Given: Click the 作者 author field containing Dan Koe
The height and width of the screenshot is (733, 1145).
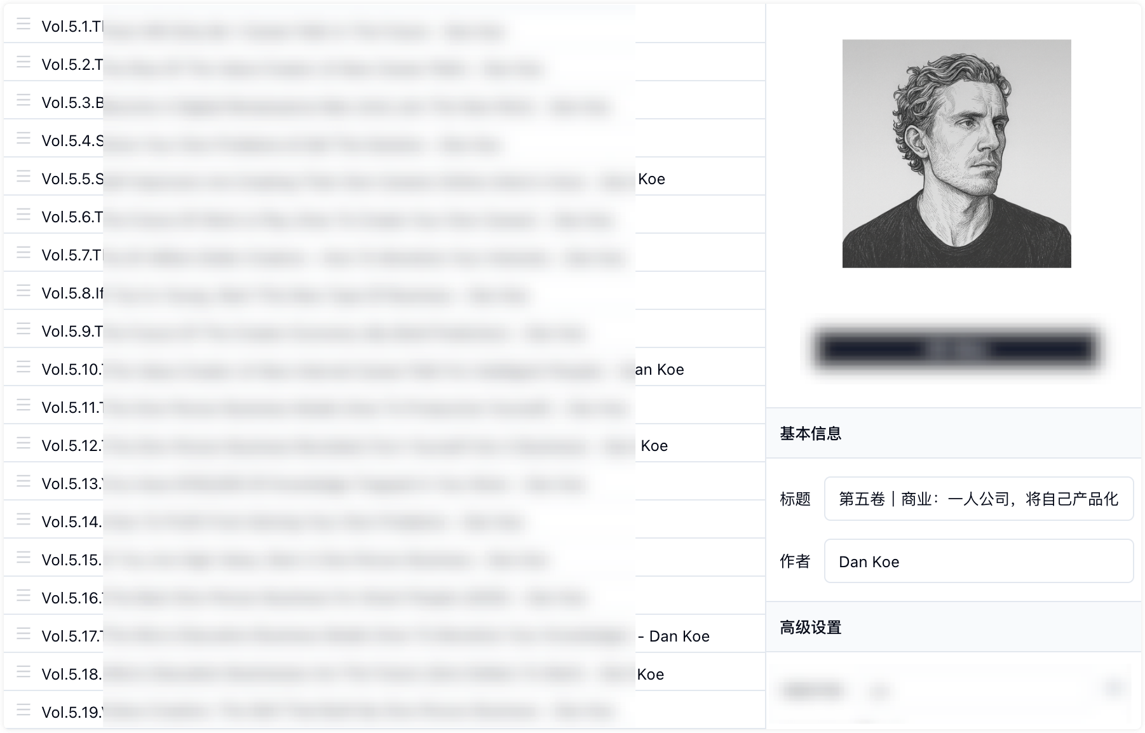Looking at the screenshot, I should tap(979, 562).
